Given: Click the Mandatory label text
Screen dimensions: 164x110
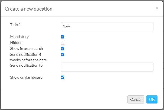Looking at the screenshot, I should (x=20, y=37).
